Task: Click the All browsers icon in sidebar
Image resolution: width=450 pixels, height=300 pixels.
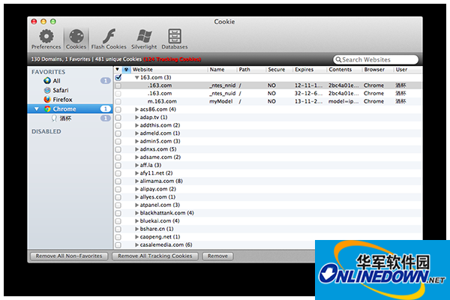Action: pyautogui.click(x=47, y=81)
